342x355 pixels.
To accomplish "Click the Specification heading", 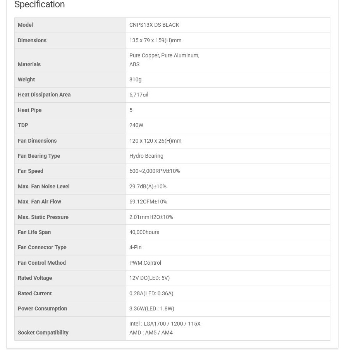I will point(40,5).
